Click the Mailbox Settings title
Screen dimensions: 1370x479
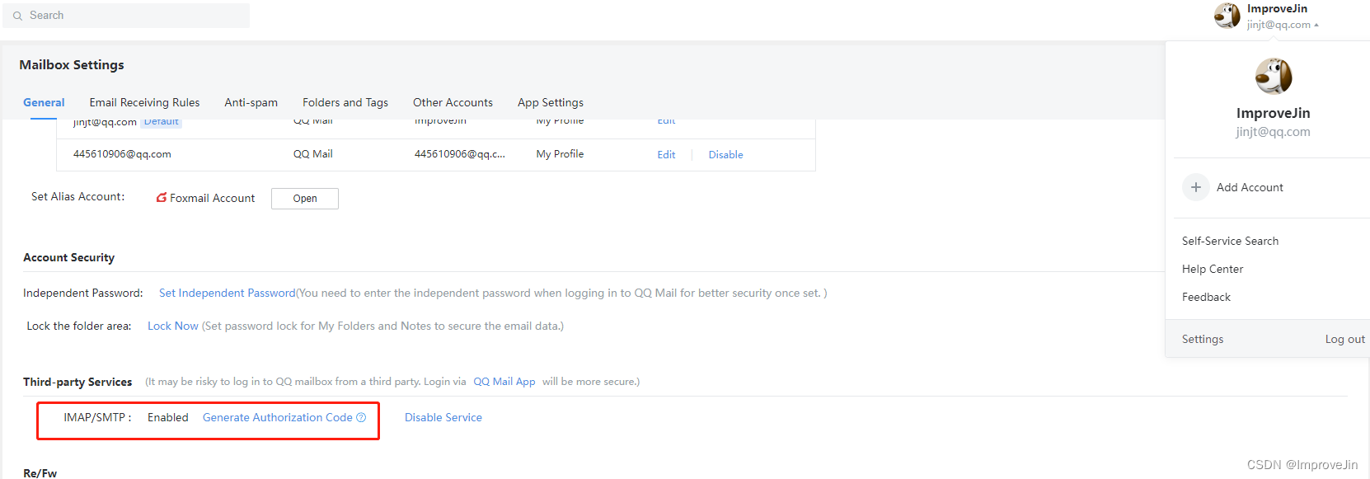[x=72, y=65]
